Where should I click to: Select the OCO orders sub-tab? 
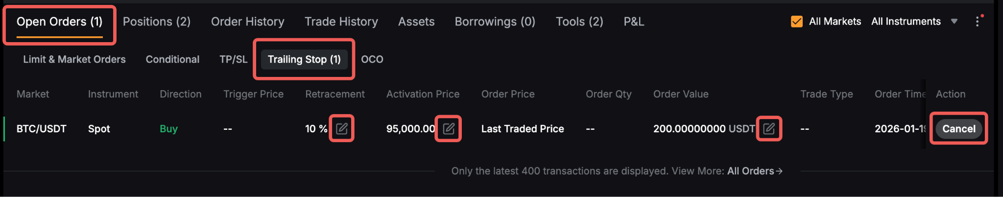(x=372, y=59)
